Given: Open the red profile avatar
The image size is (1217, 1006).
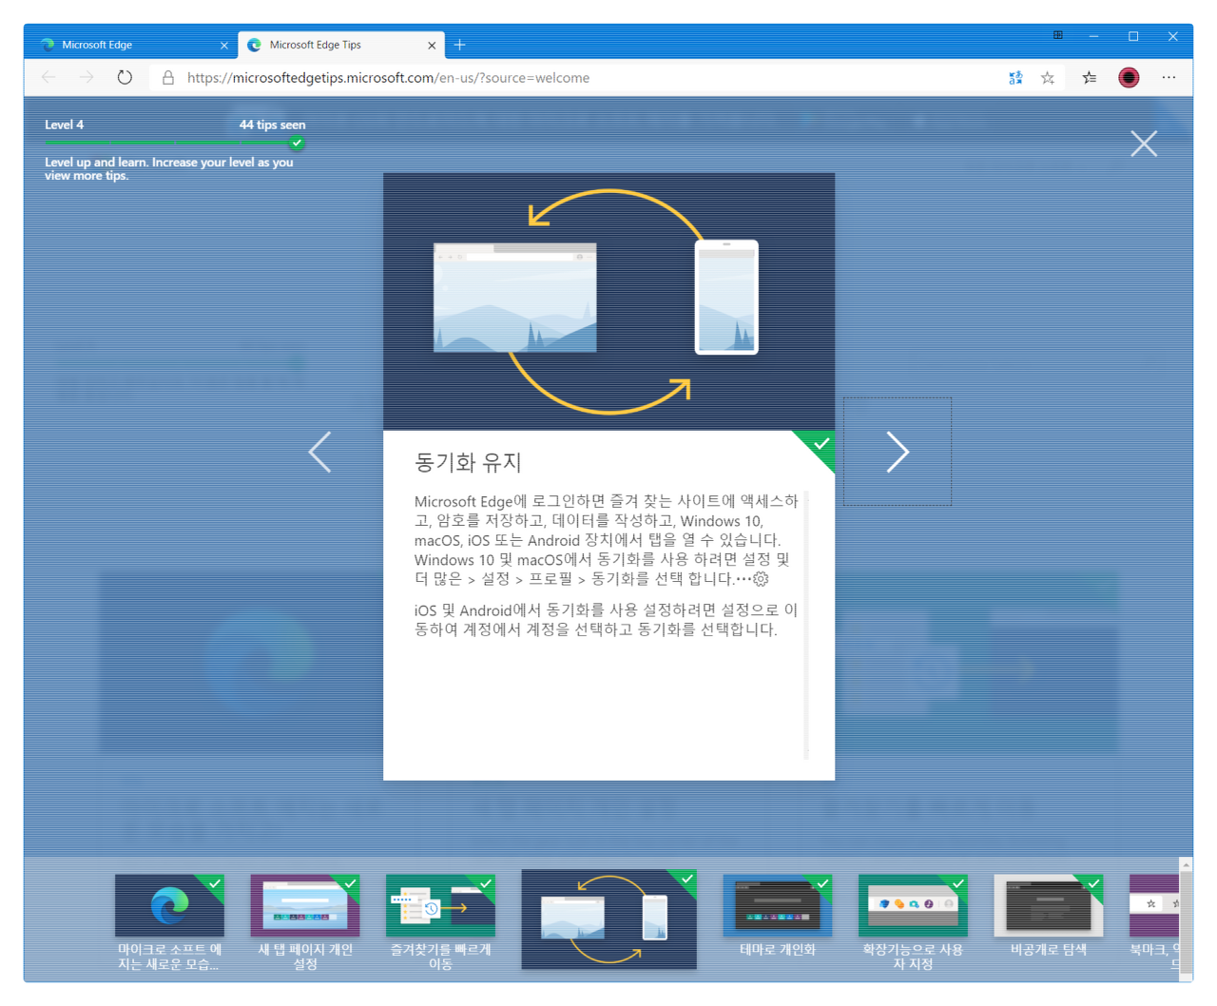Looking at the screenshot, I should [1129, 78].
